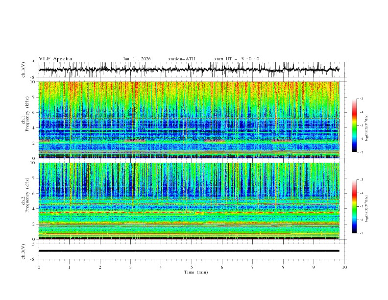Screen dimensions: 388x300
Task: Click the 10 tick on the time axis
Action: (x=344, y=267)
